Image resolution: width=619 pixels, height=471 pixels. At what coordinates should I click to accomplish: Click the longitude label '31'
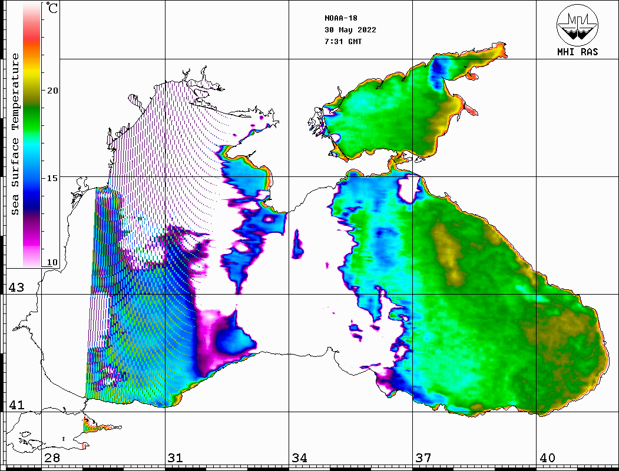[176, 458]
